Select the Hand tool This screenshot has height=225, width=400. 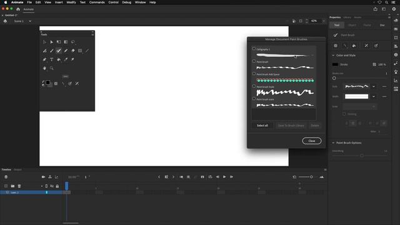pos(44,68)
